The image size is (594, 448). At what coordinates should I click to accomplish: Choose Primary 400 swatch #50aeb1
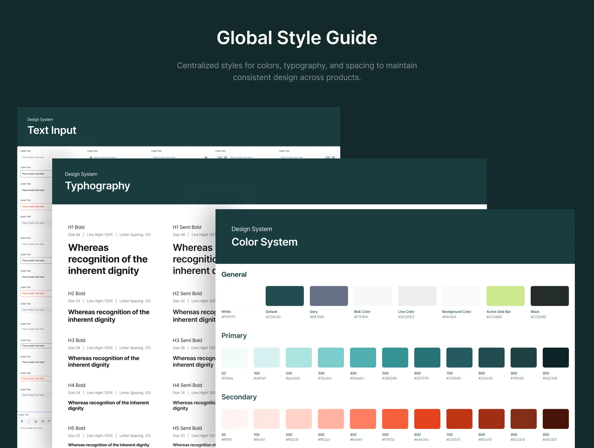click(x=363, y=357)
